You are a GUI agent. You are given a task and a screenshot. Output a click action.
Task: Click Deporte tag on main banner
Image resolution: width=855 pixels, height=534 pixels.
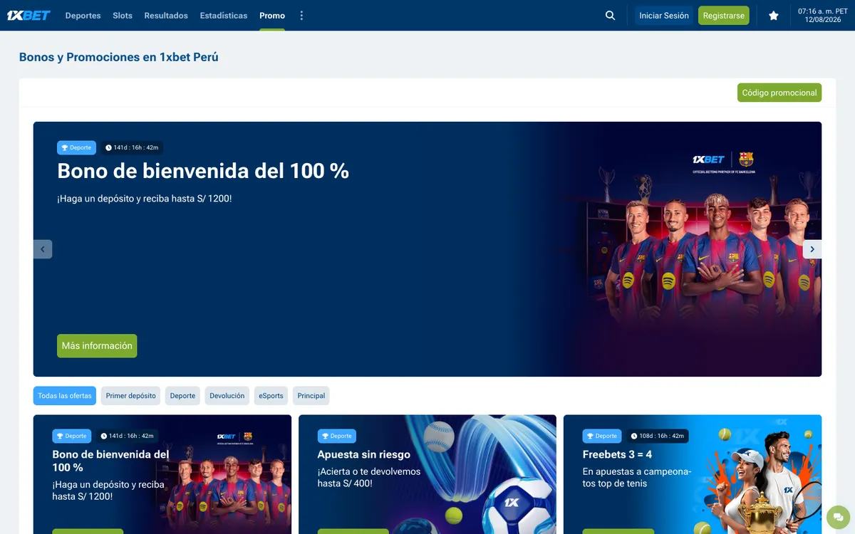tap(76, 148)
